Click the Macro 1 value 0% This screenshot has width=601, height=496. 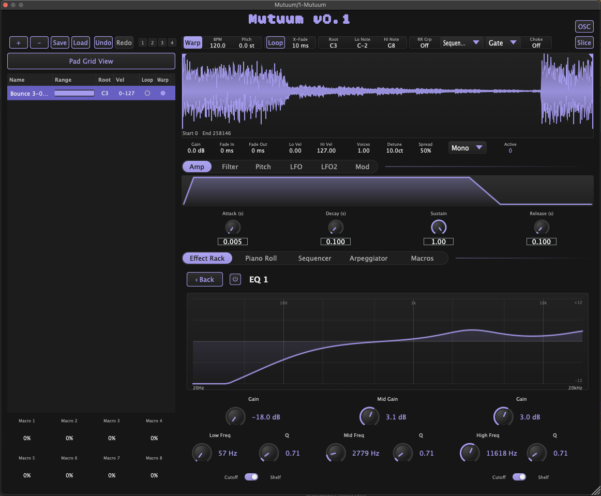[x=27, y=438]
